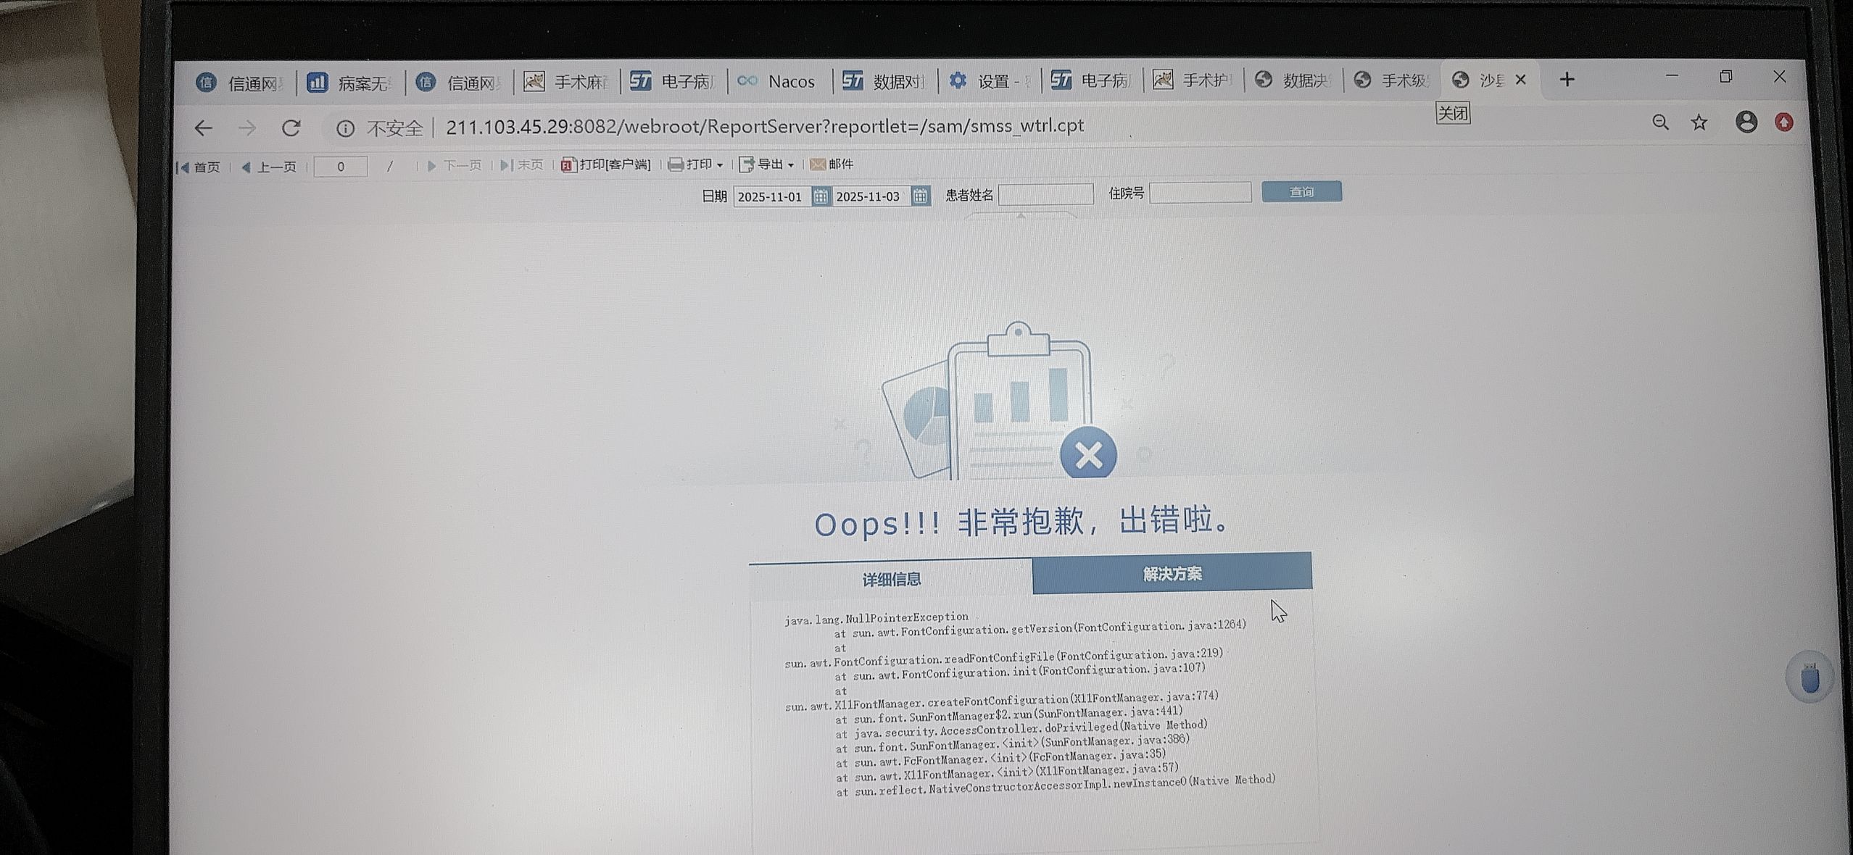The image size is (1853, 855).
Task: Switch to 解决方案 solution tab
Action: click(x=1172, y=574)
